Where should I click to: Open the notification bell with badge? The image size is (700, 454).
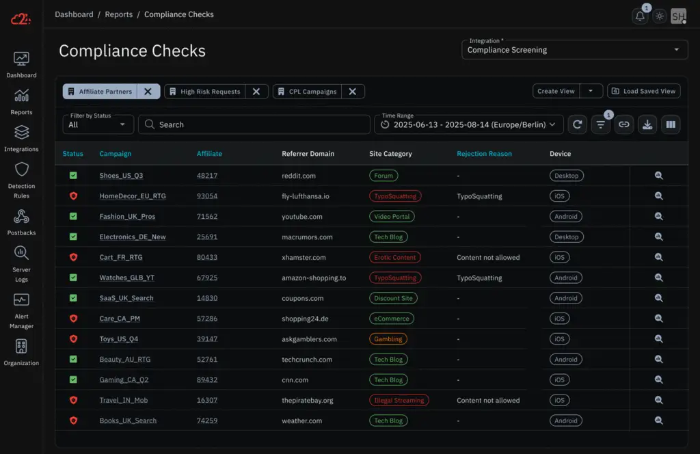click(639, 15)
